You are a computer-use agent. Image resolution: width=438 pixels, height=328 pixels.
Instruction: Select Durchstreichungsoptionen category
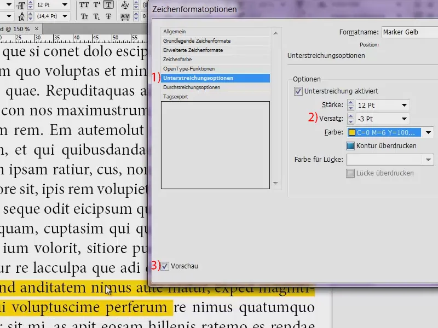click(x=215, y=87)
